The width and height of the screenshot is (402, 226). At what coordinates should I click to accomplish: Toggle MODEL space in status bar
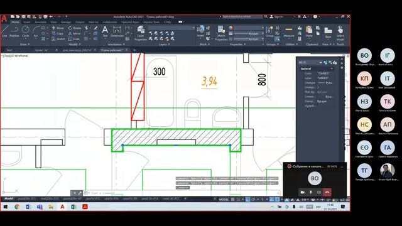(x=224, y=200)
